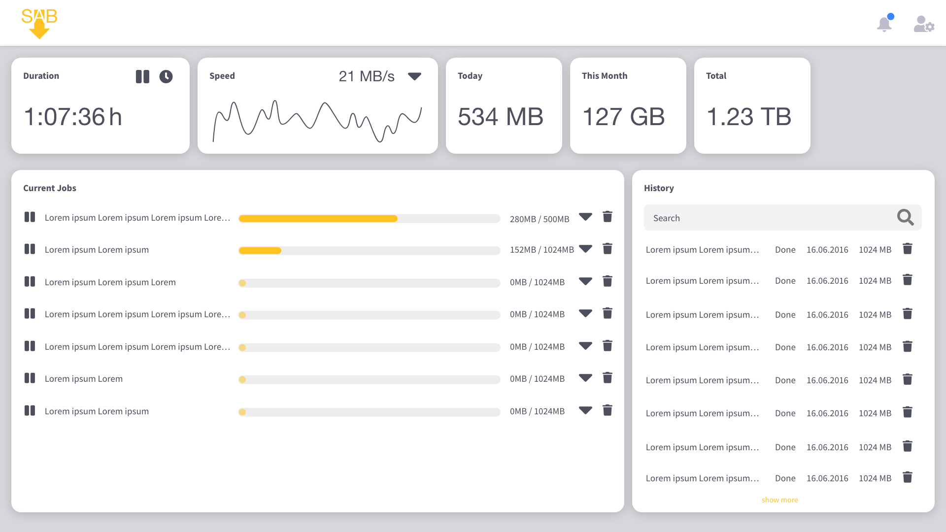Expand the 152MB / 1024MB job options
Screen dimensions: 946x532
585,249
